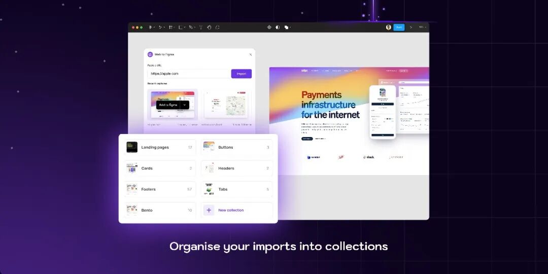Click the Bento collection thumbnail icon
The width and height of the screenshot is (548, 274).
pos(132,211)
